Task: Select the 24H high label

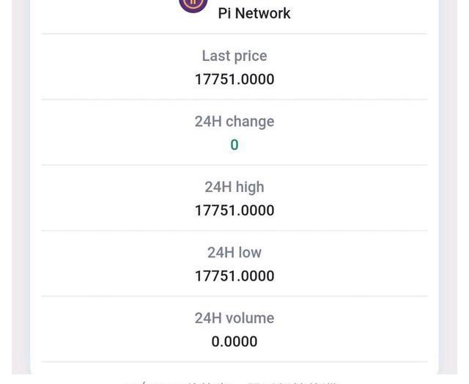Action: (234, 187)
